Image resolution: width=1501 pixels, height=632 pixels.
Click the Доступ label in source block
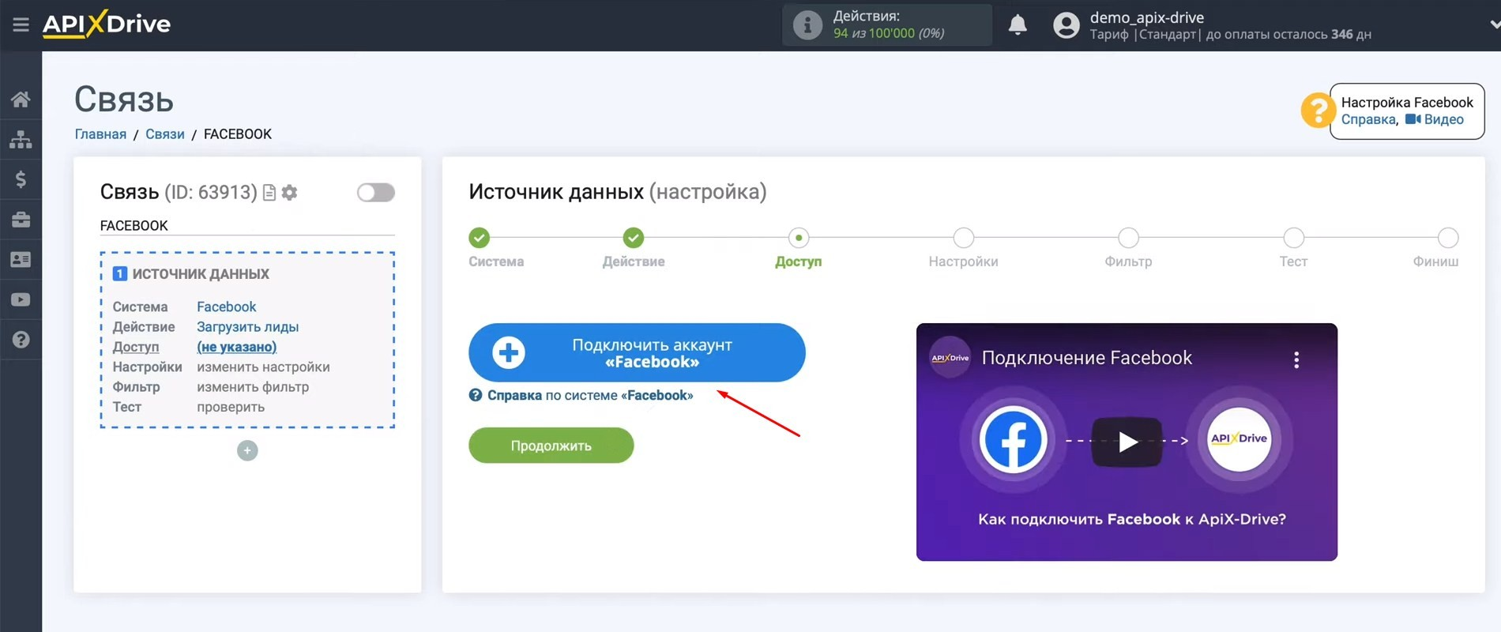pos(136,347)
